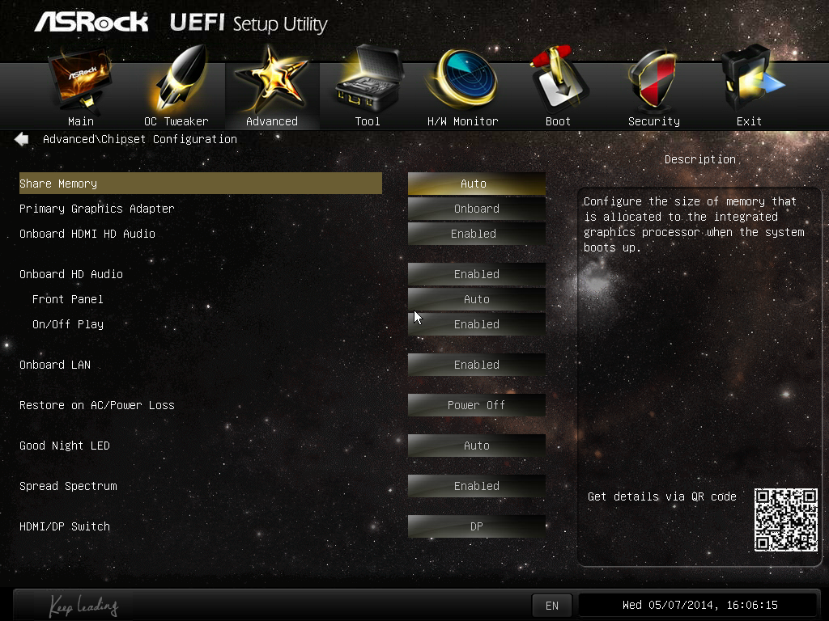Screen dimensions: 829x621
Task: Toggle Onboard HDMI HD Audio Enabled value
Action: [476, 234]
